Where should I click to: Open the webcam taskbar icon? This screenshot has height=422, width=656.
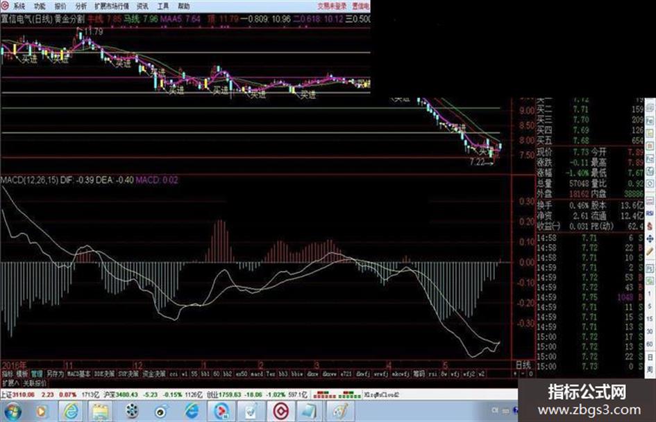pyautogui.click(x=162, y=412)
